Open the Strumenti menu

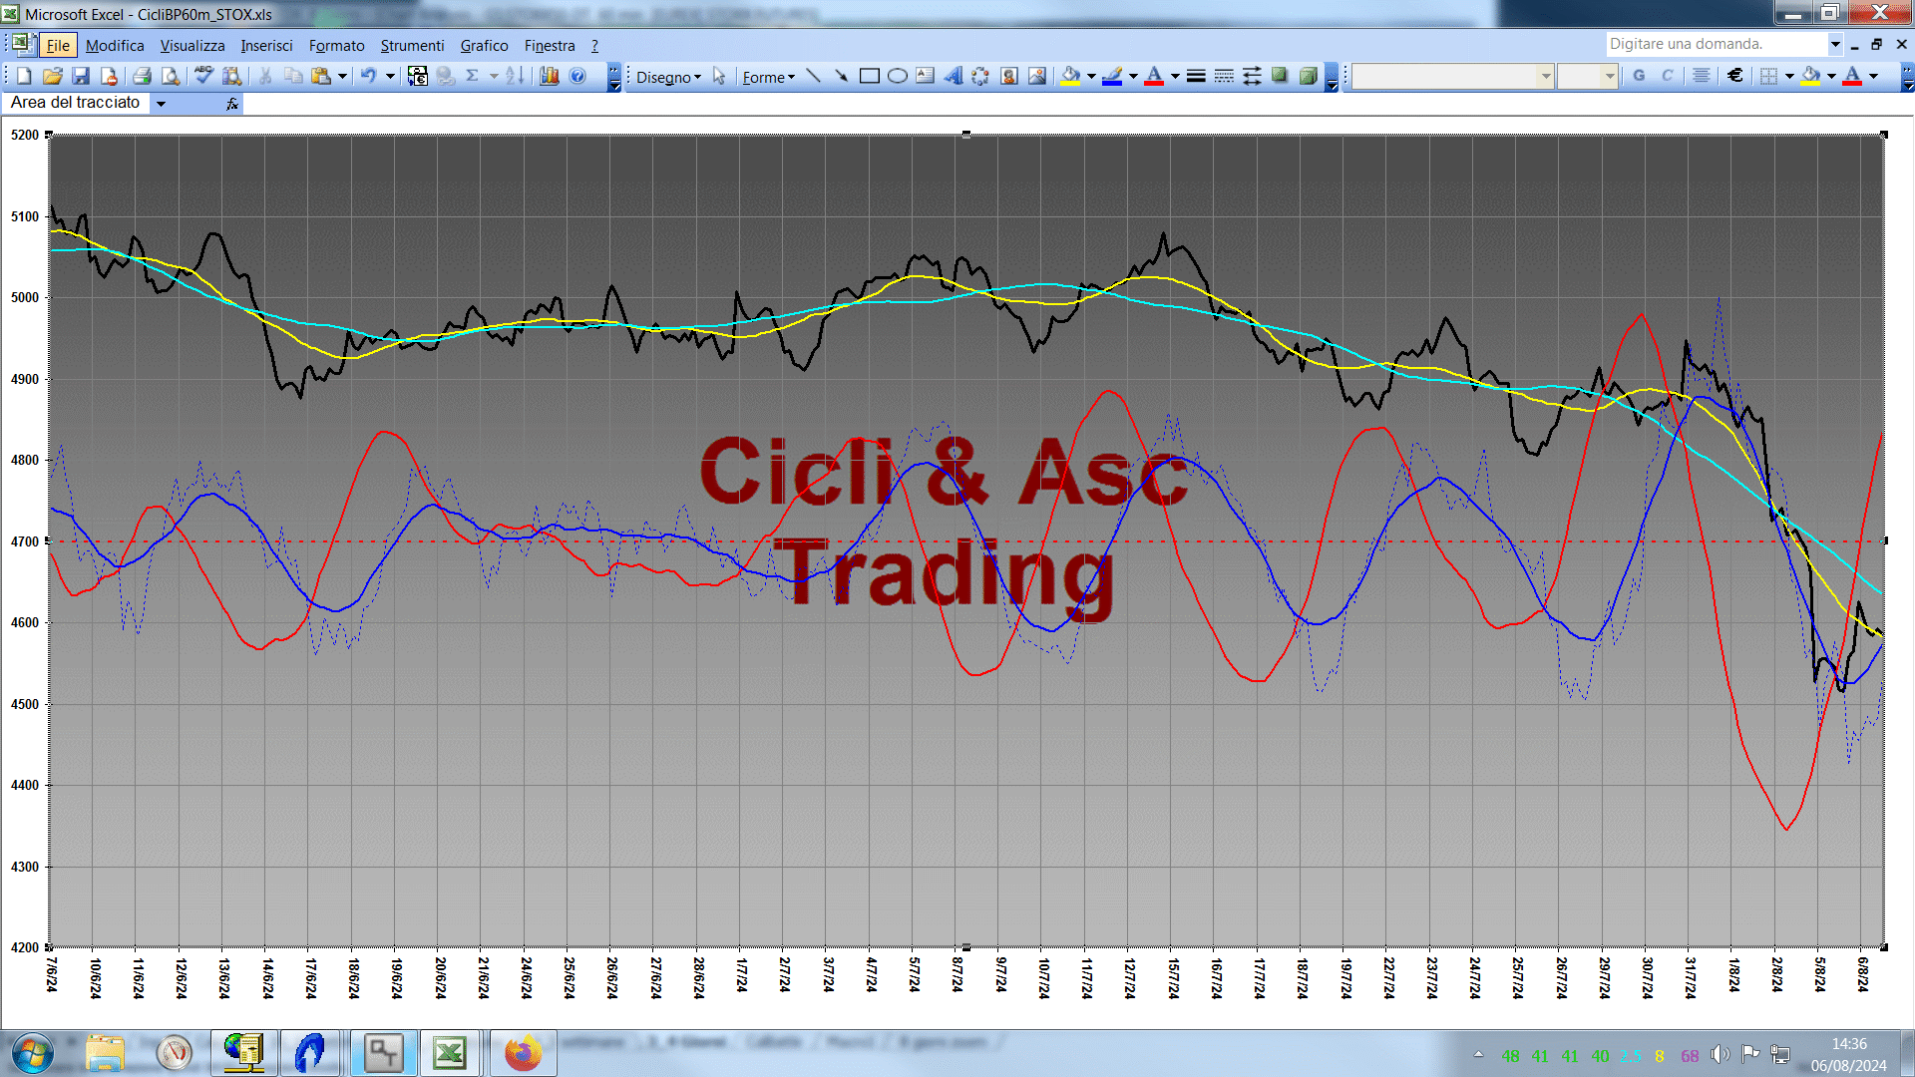click(x=412, y=45)
